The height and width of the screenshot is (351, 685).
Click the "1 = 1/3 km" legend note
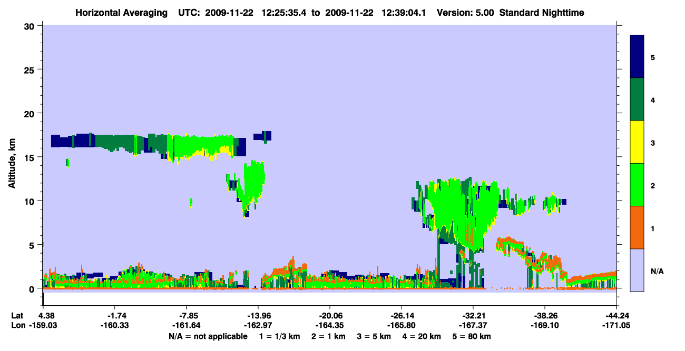[x=279, y=336]
